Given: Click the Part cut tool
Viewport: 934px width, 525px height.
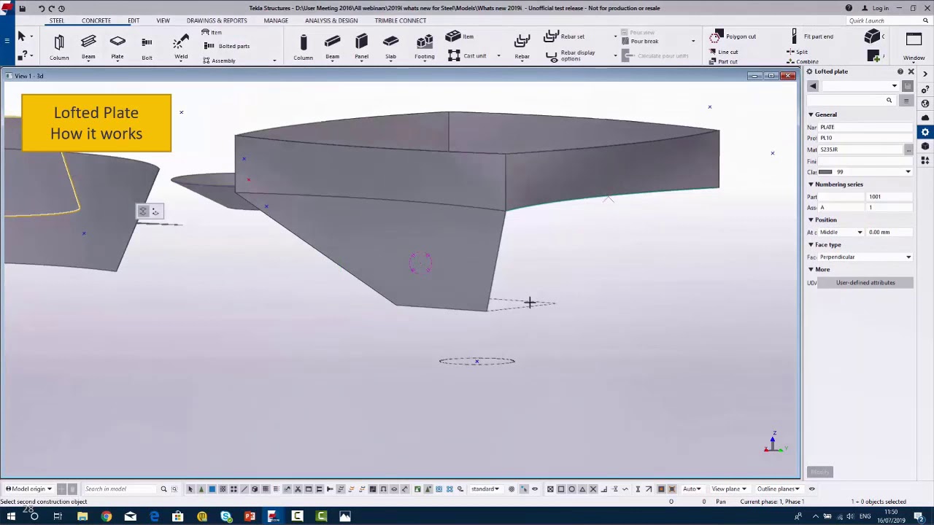Looking at the screenshot, I should [724, 61].
